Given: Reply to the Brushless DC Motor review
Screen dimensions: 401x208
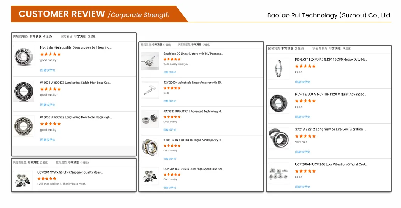Looking at the screenshot, I should point(170,72).
